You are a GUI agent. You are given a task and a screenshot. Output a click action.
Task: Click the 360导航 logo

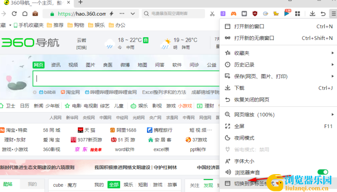[30, 43]
